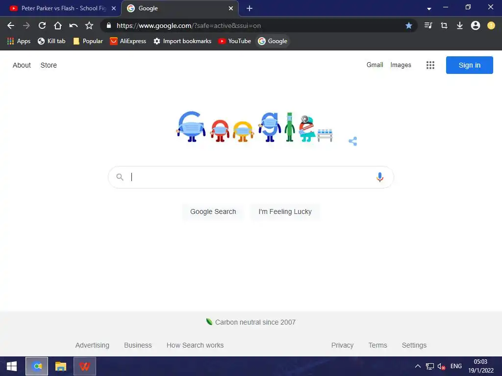Open the Privacy footer link
The height and width of the screenshot is (376, 502).
[x=342, y=345]
